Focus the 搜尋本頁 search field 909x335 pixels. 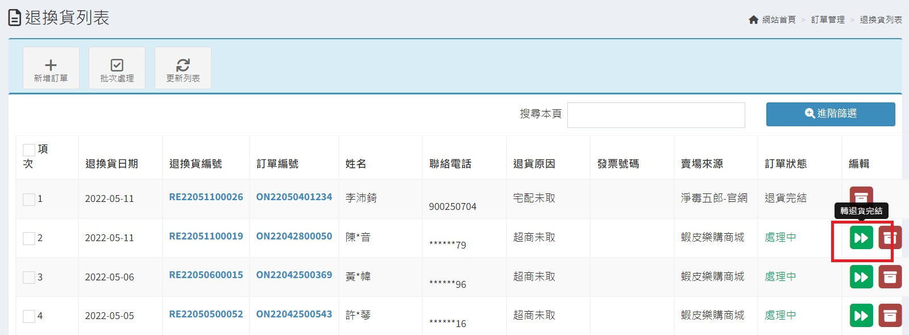(x=655, y=115)
